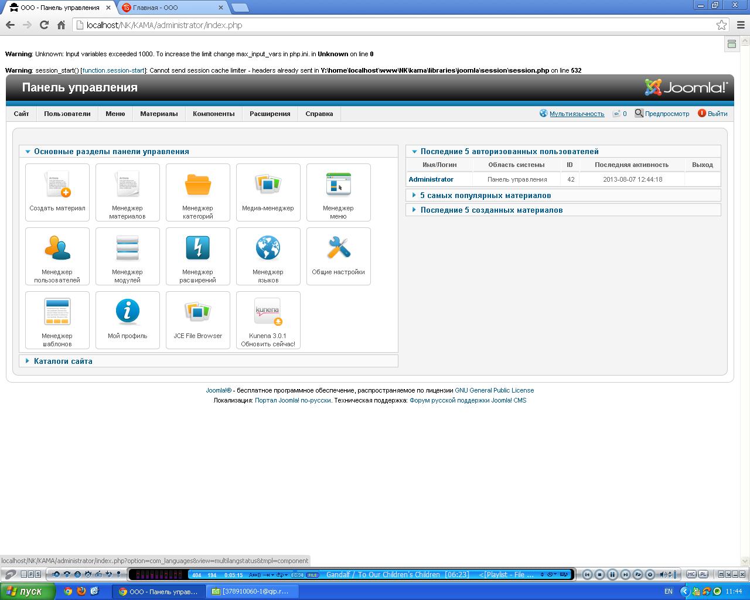Collapse 'Основные разделы панели управления' panel
This screenshot has width=750, height=600.
111,151
